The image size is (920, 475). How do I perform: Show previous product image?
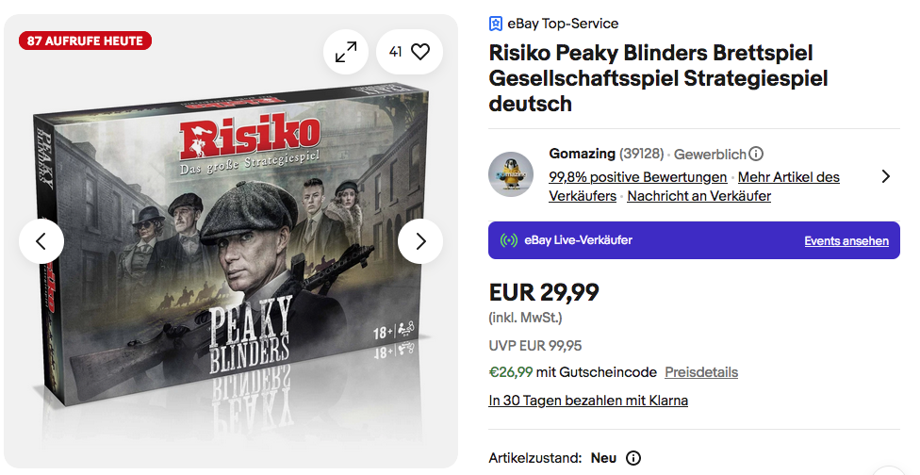pyautogui.click(x=41, y=241)
